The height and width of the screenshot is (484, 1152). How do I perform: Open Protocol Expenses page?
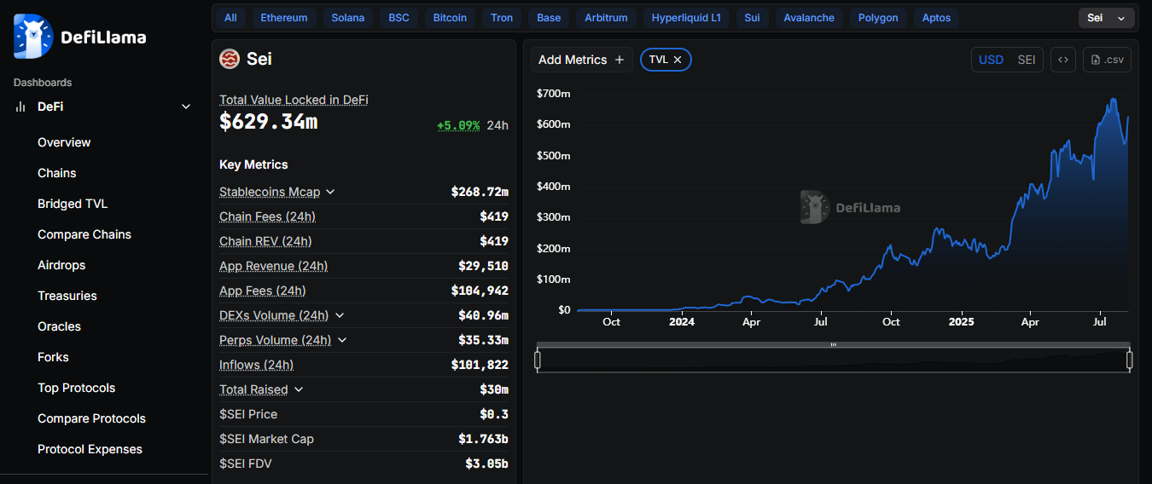click(90, 449)
